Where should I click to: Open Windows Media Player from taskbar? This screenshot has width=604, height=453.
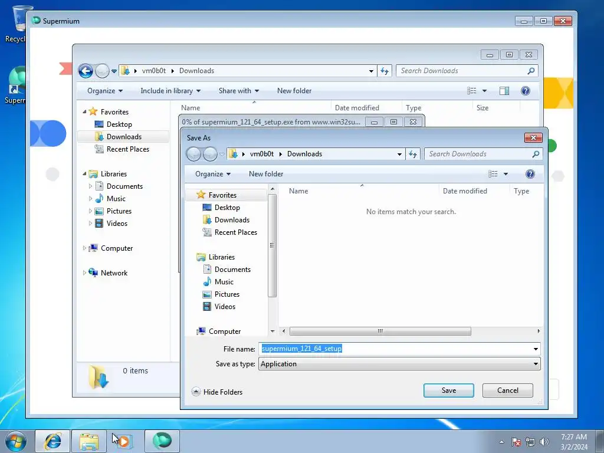[x=124, y=441]
